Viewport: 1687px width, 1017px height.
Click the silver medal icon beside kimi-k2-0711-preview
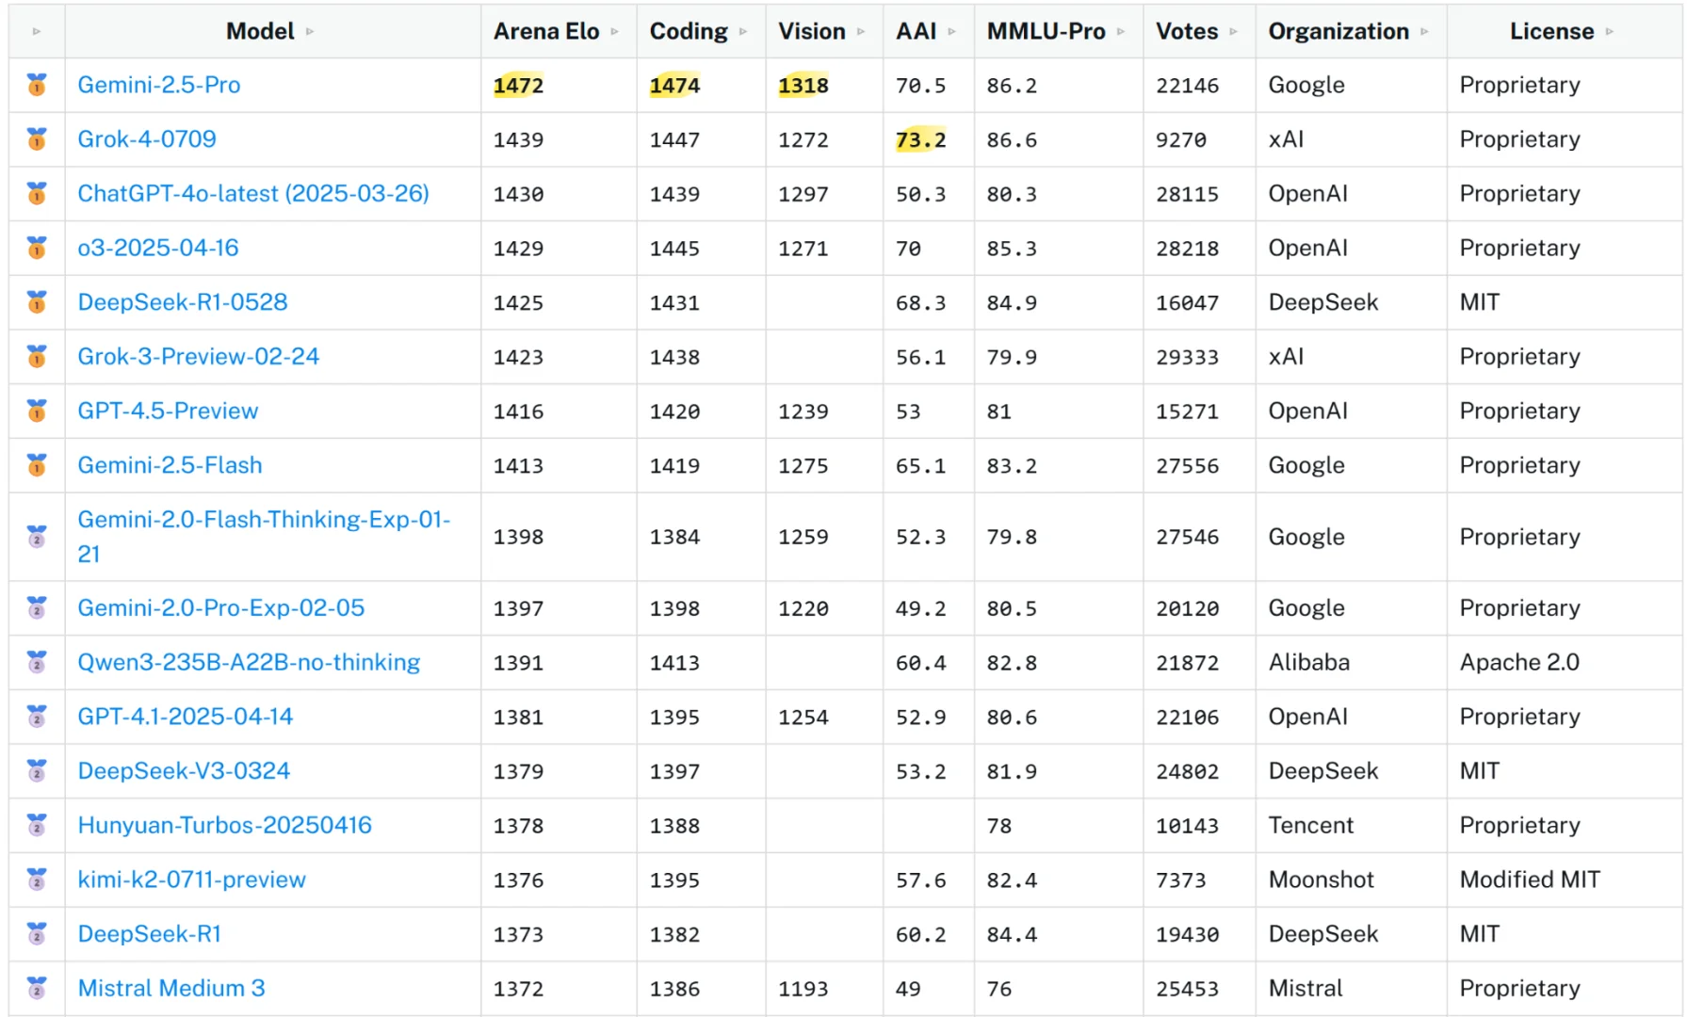37,880
